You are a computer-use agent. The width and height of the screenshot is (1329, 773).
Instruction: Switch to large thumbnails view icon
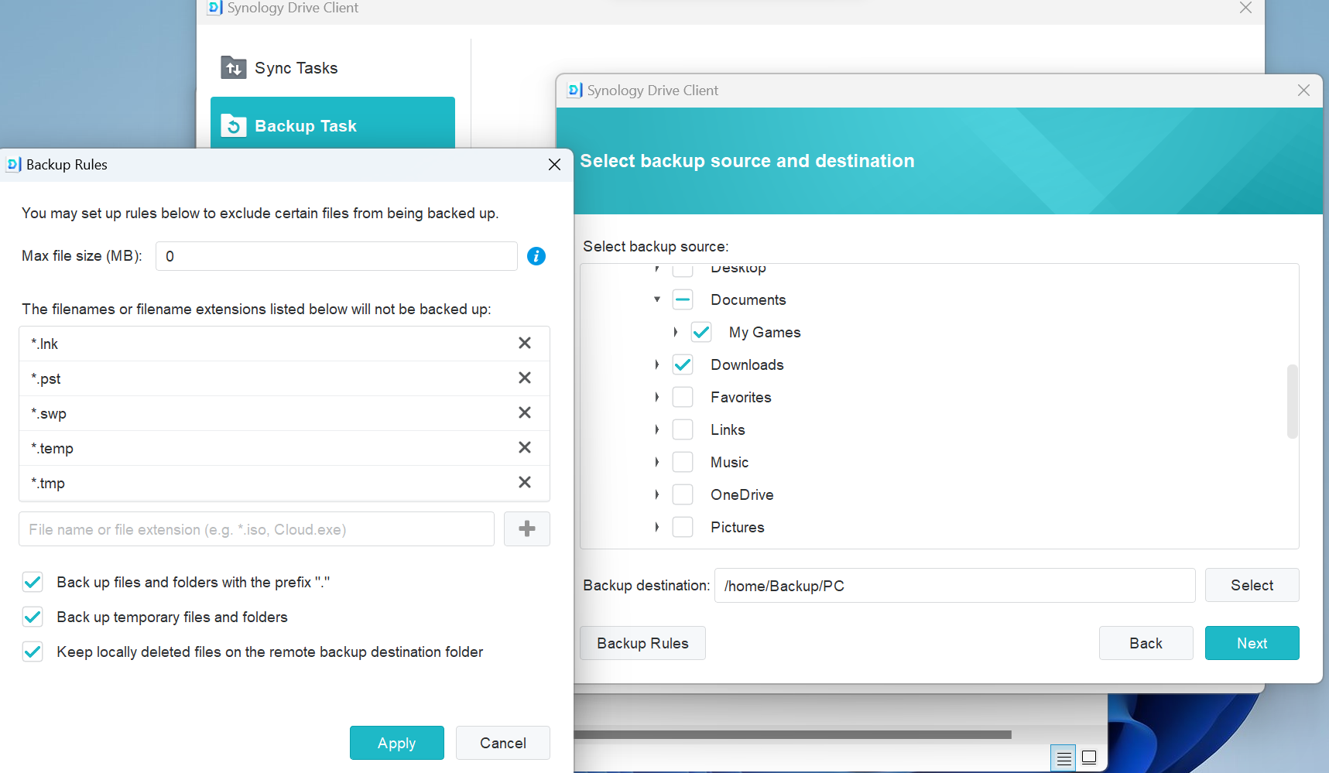click(1089, 758)
